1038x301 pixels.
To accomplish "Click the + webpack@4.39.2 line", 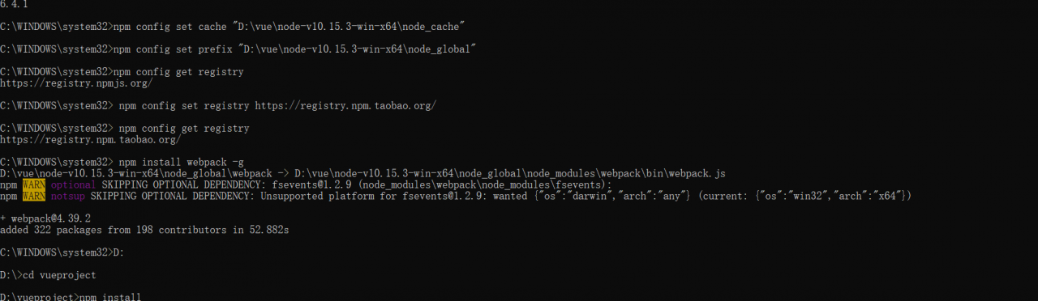I will coord(45,219).
